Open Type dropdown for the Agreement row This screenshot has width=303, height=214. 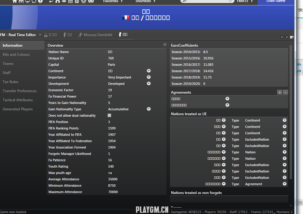[x=284, y=184]
